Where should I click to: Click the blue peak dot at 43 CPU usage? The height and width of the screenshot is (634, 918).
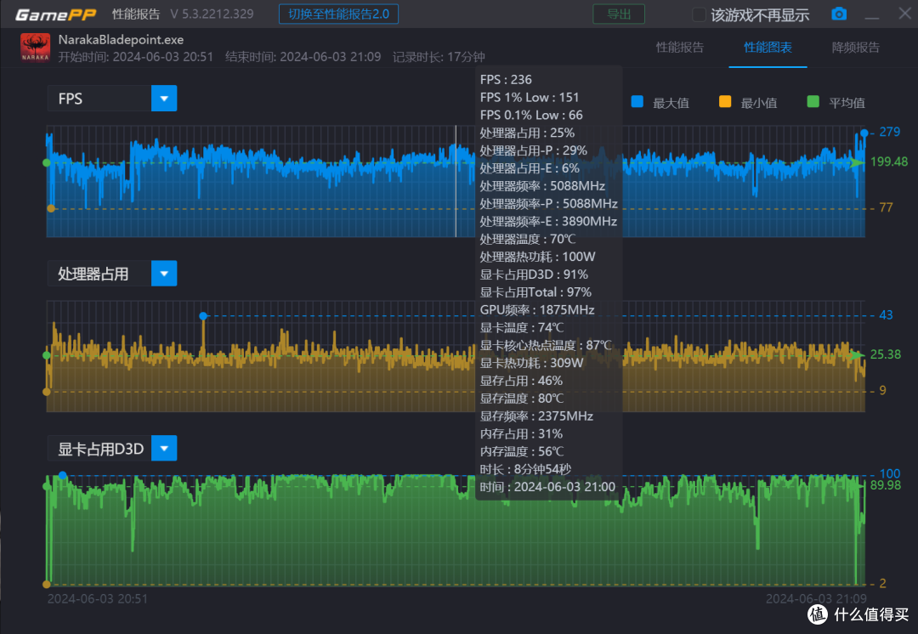203,316
